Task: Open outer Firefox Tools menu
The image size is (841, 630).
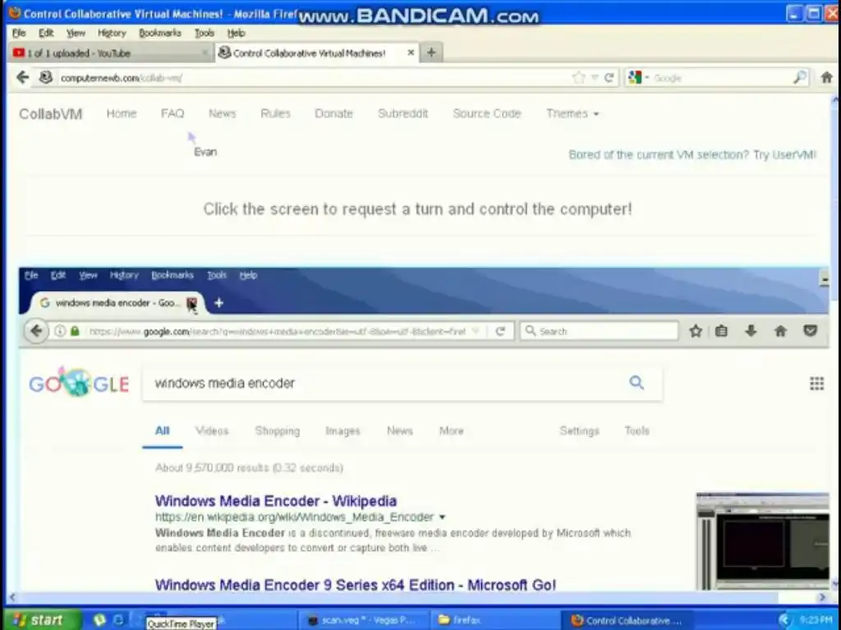Action: point(204,33)
